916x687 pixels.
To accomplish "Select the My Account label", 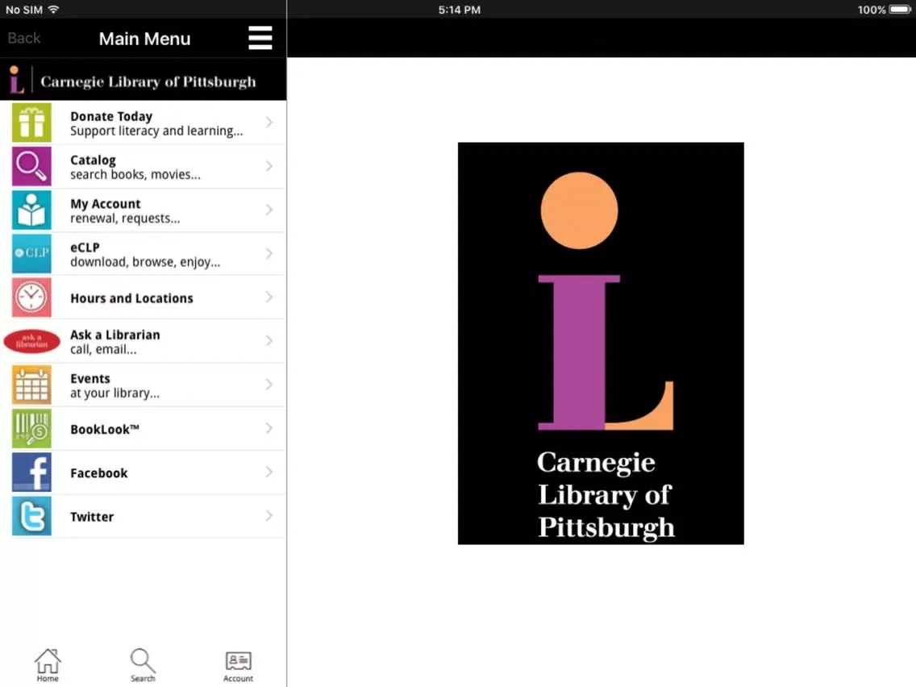I will point(105,204).
